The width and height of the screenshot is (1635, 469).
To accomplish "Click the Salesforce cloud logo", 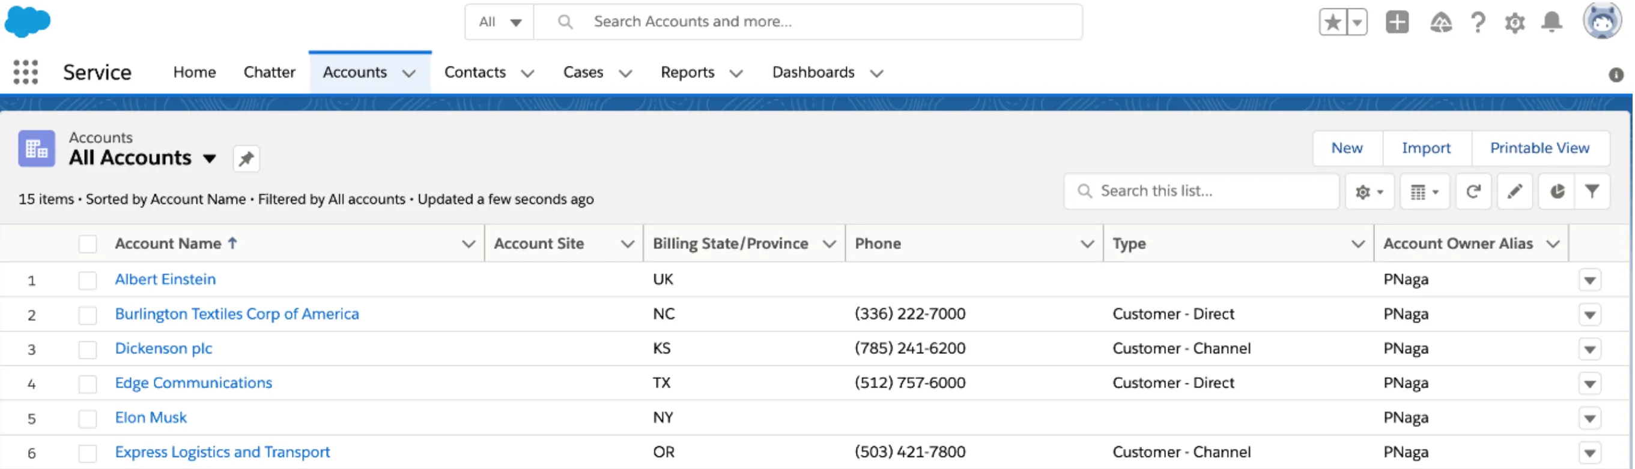I will pyautogui.click(x=27, y=22).
